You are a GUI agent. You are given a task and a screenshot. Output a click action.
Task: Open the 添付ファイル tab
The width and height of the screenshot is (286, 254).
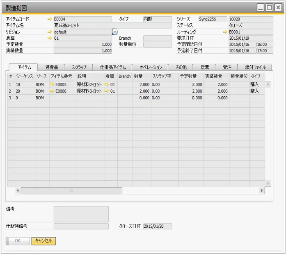(x=255, y=67)
